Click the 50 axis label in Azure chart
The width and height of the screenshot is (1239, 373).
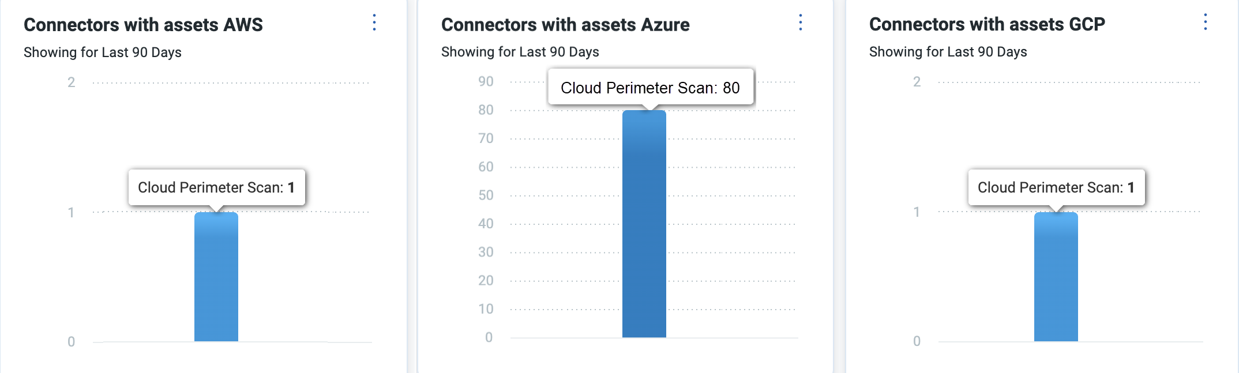486,195
